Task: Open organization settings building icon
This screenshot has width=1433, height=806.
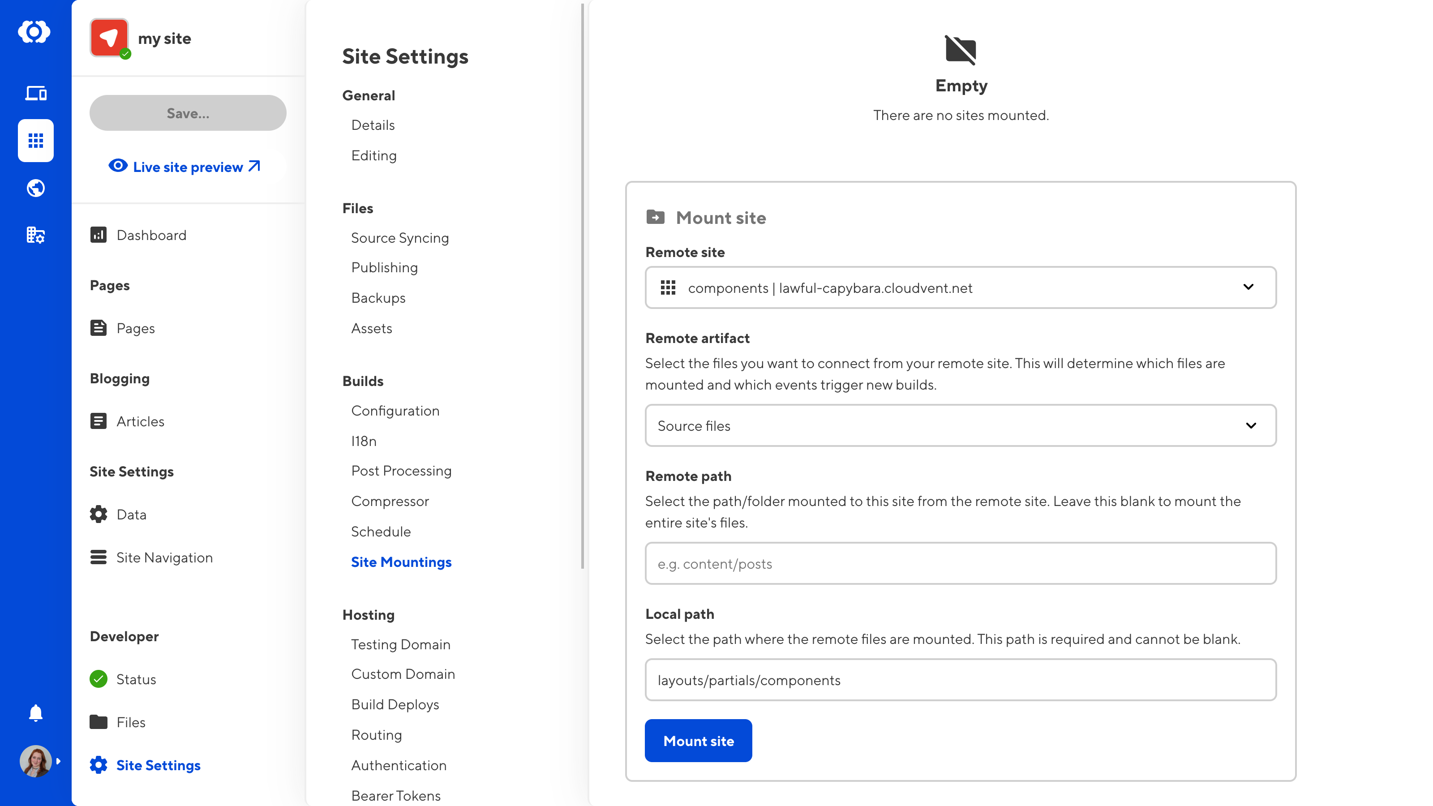Action: 36,235
